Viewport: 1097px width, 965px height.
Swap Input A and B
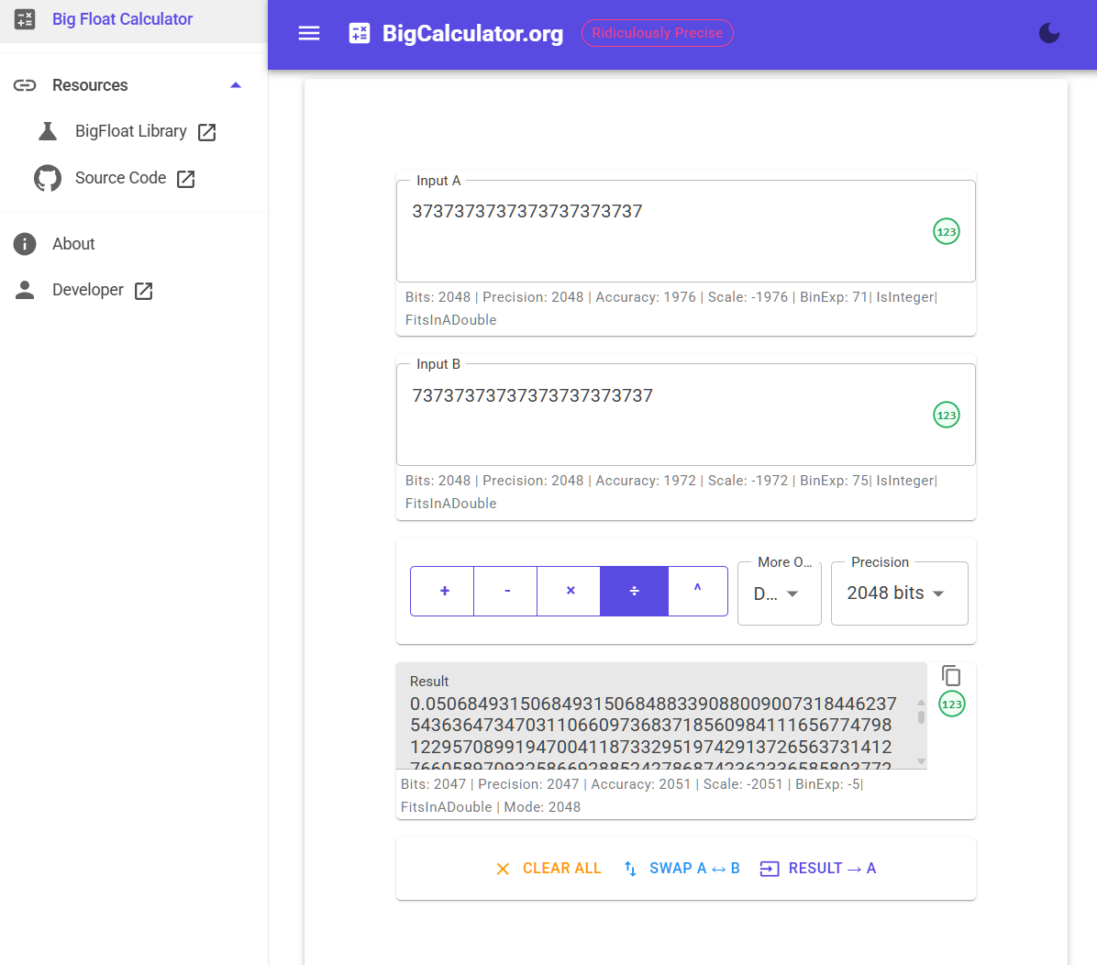(681, 869)
